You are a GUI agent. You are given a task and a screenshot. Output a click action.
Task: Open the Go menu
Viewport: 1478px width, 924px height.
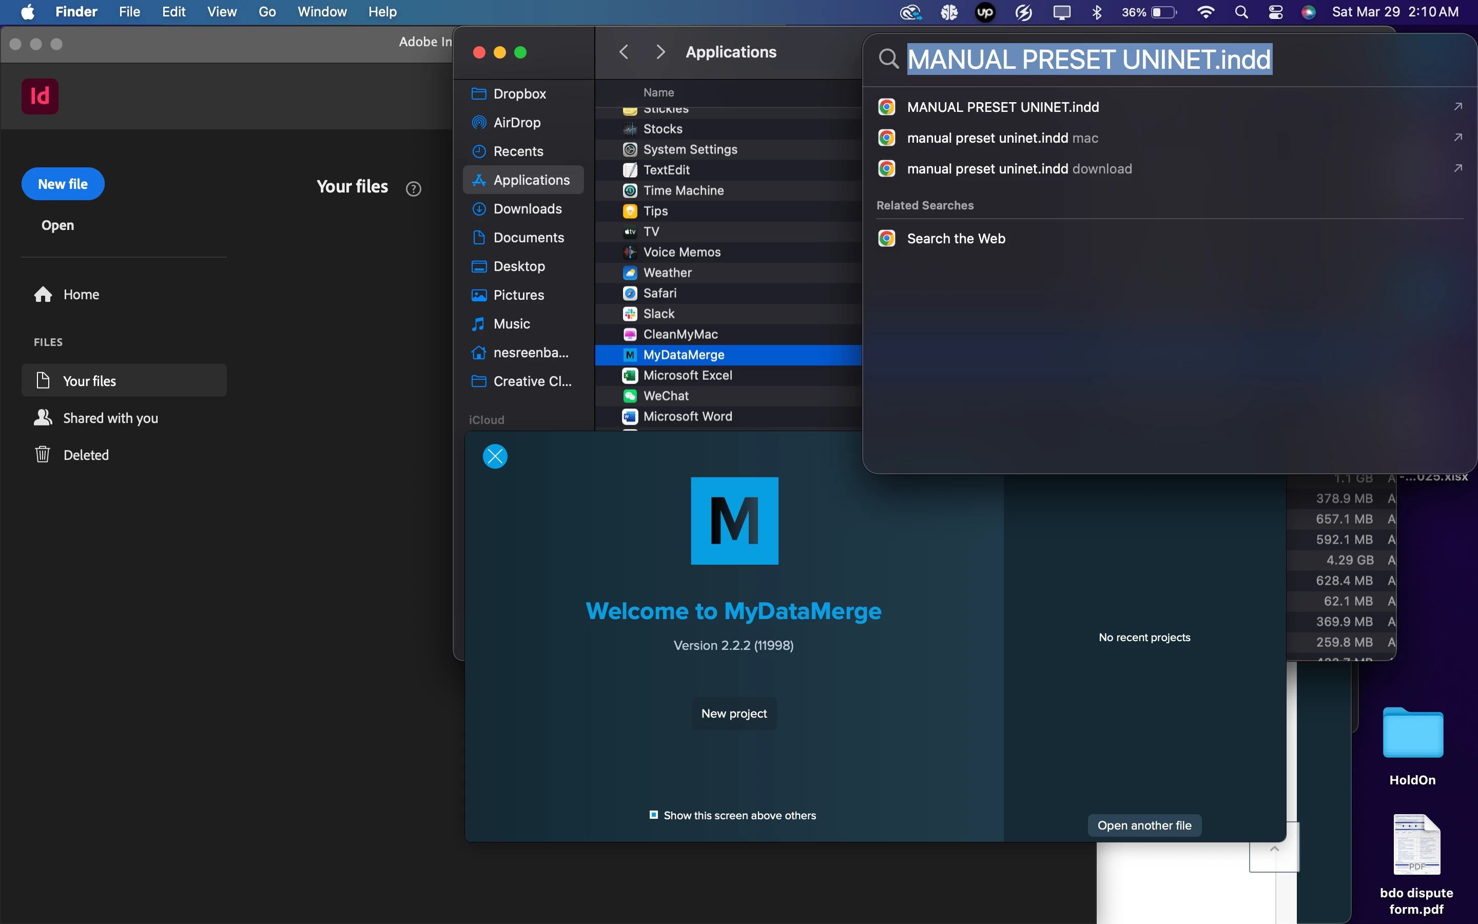point(267,12)
